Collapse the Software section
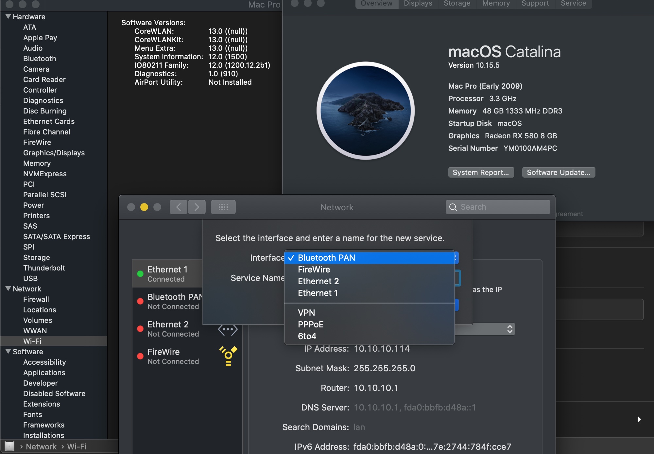Viewport: 654px width, 454px height. coord(8,351)
